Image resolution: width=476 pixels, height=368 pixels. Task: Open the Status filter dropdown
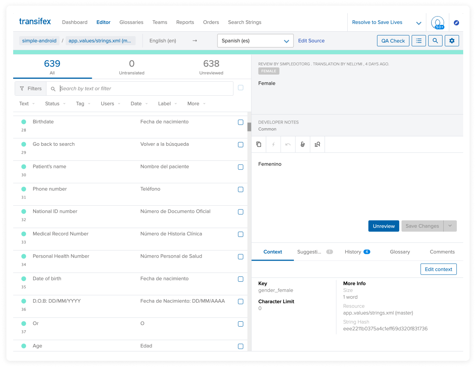[x=55, y=104]
